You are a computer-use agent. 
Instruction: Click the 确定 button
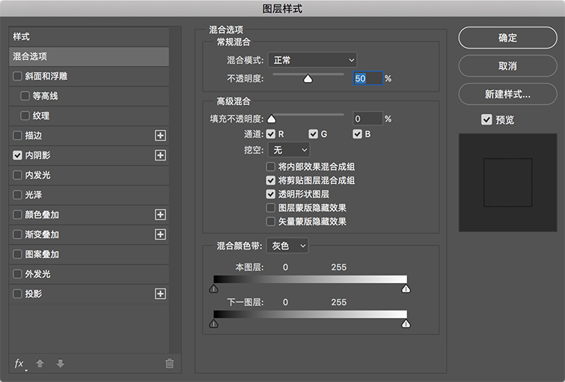coord(507,38)
